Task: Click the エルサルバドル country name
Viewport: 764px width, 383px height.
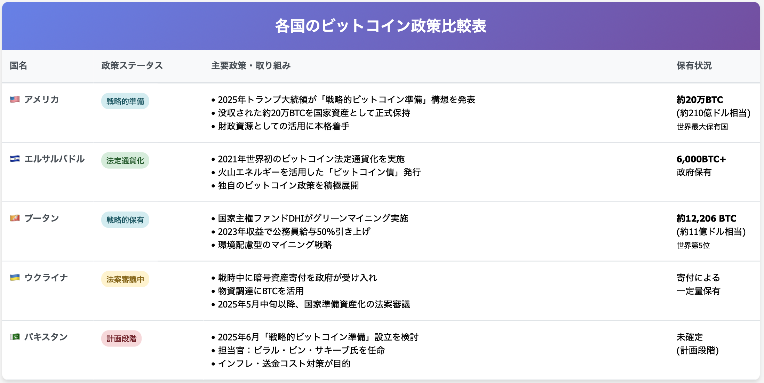Action: (x=54, y=159)
